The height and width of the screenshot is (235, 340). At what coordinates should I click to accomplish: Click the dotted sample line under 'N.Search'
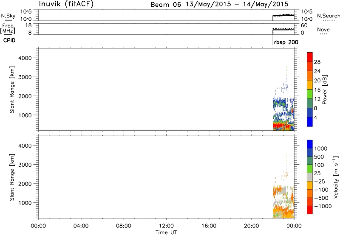point(329,20)
